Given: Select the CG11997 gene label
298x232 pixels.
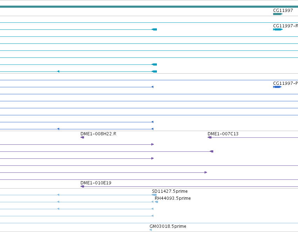Looking at the screenshot, I should coord(283,11).
